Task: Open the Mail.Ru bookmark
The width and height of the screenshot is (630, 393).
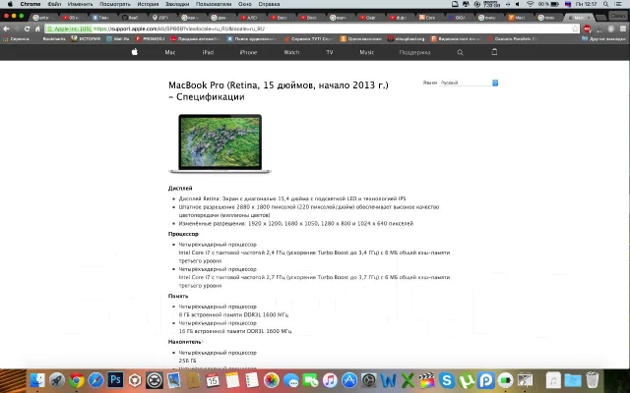Action: tap(118, 39)
